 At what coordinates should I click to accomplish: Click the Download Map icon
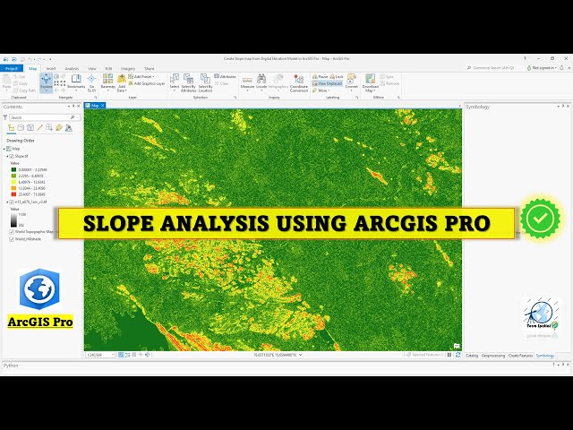pyautogui.click(x=370, y=79)
